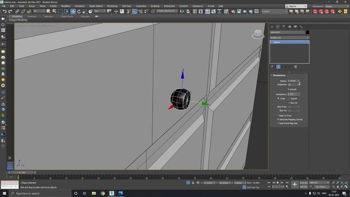Image resolution: width=350 pixels, height=197 pixels.
Task: Switch to the Display command panel tab
Action: (x=295, y=27)
